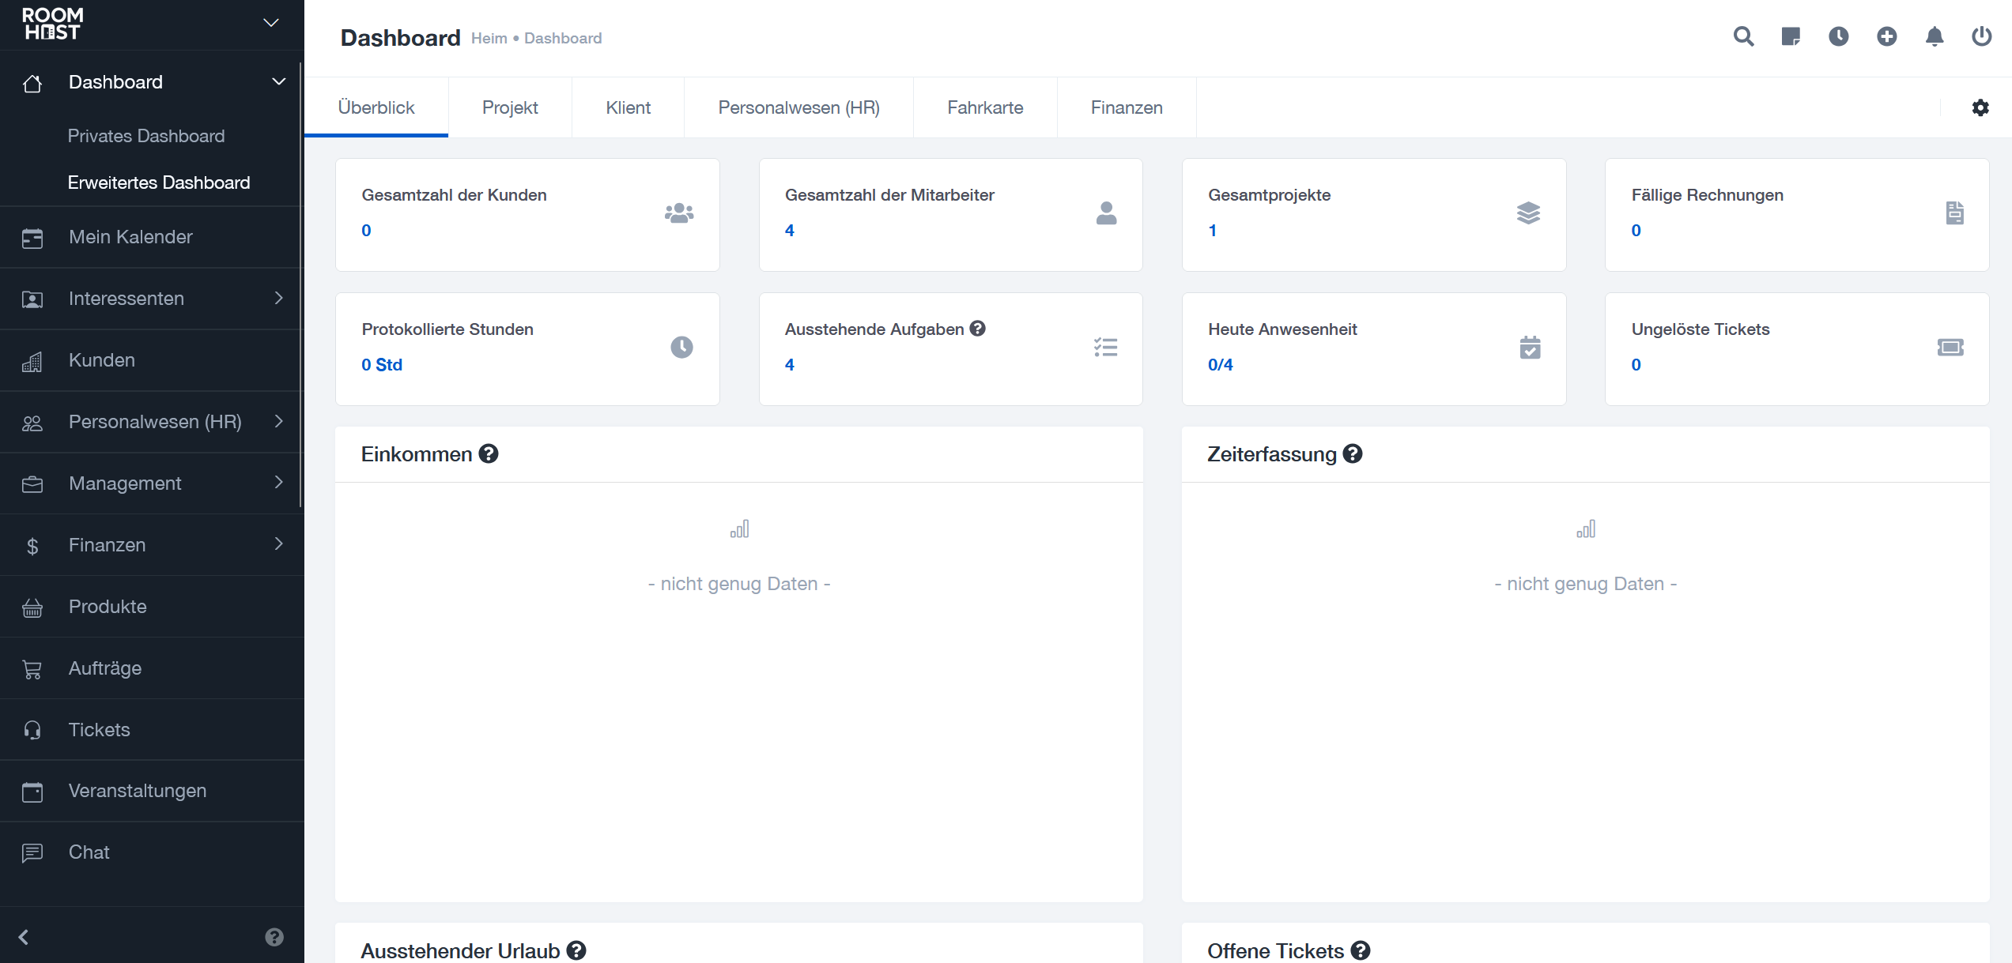2012x963 pixels.
Task: Click the Heim breadcrumb link
Action: tap(489, 39)
